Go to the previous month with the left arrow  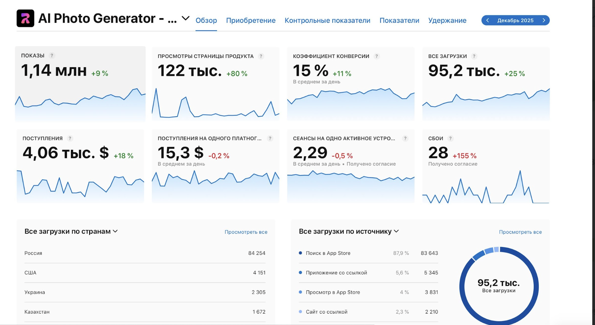pyautogui.click(x=487, y=20)
